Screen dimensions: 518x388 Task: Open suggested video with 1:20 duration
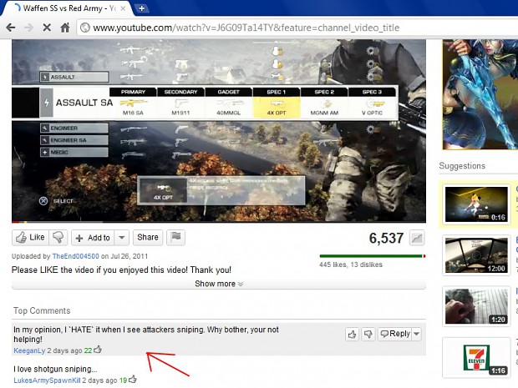[x=476, y=306]
